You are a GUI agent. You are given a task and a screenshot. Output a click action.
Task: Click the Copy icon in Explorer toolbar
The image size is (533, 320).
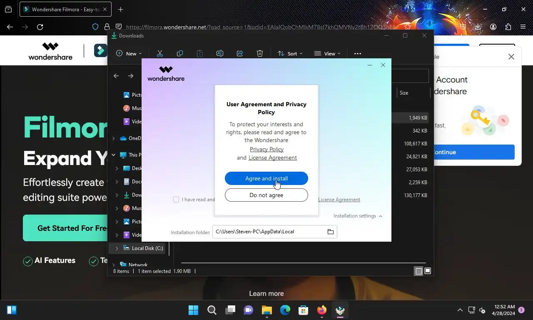tap(180, 53)
